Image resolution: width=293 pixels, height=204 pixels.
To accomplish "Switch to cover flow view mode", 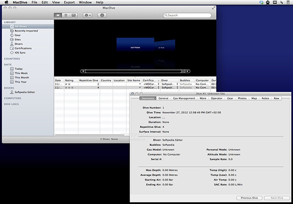I will [x=58, y=15].
